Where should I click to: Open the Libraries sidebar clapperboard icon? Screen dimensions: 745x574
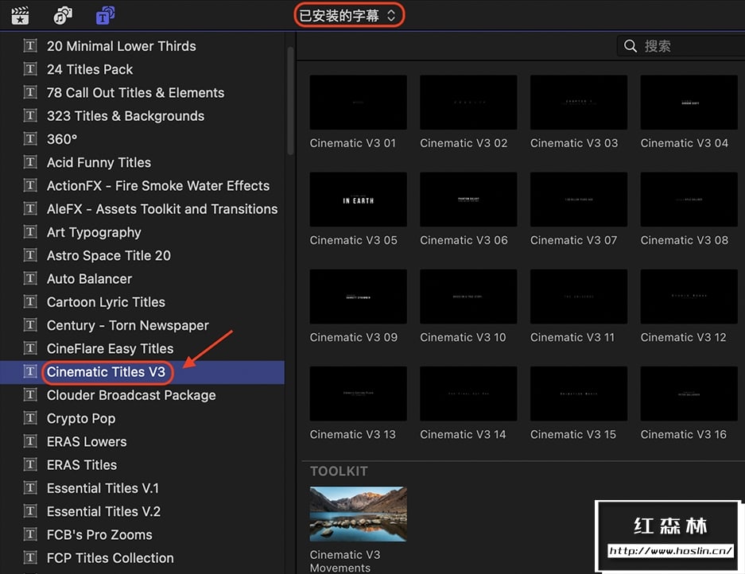[21, 16]
